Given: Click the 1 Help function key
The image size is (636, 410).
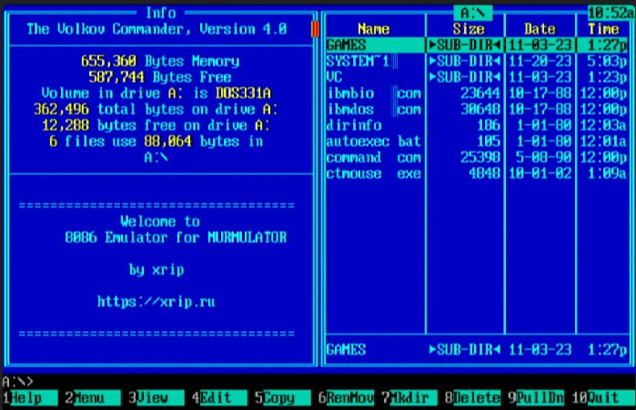Looking at the screenshot, I should click(x=30, y=398).
